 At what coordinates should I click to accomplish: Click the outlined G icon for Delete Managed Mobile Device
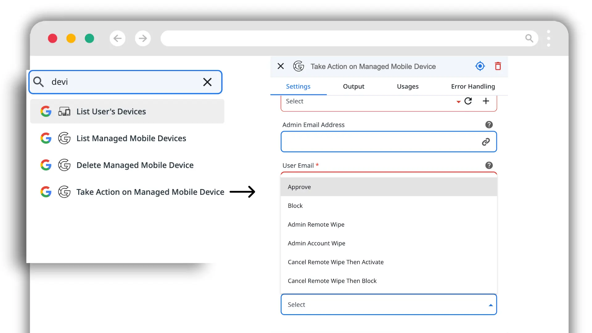(64, 165)
